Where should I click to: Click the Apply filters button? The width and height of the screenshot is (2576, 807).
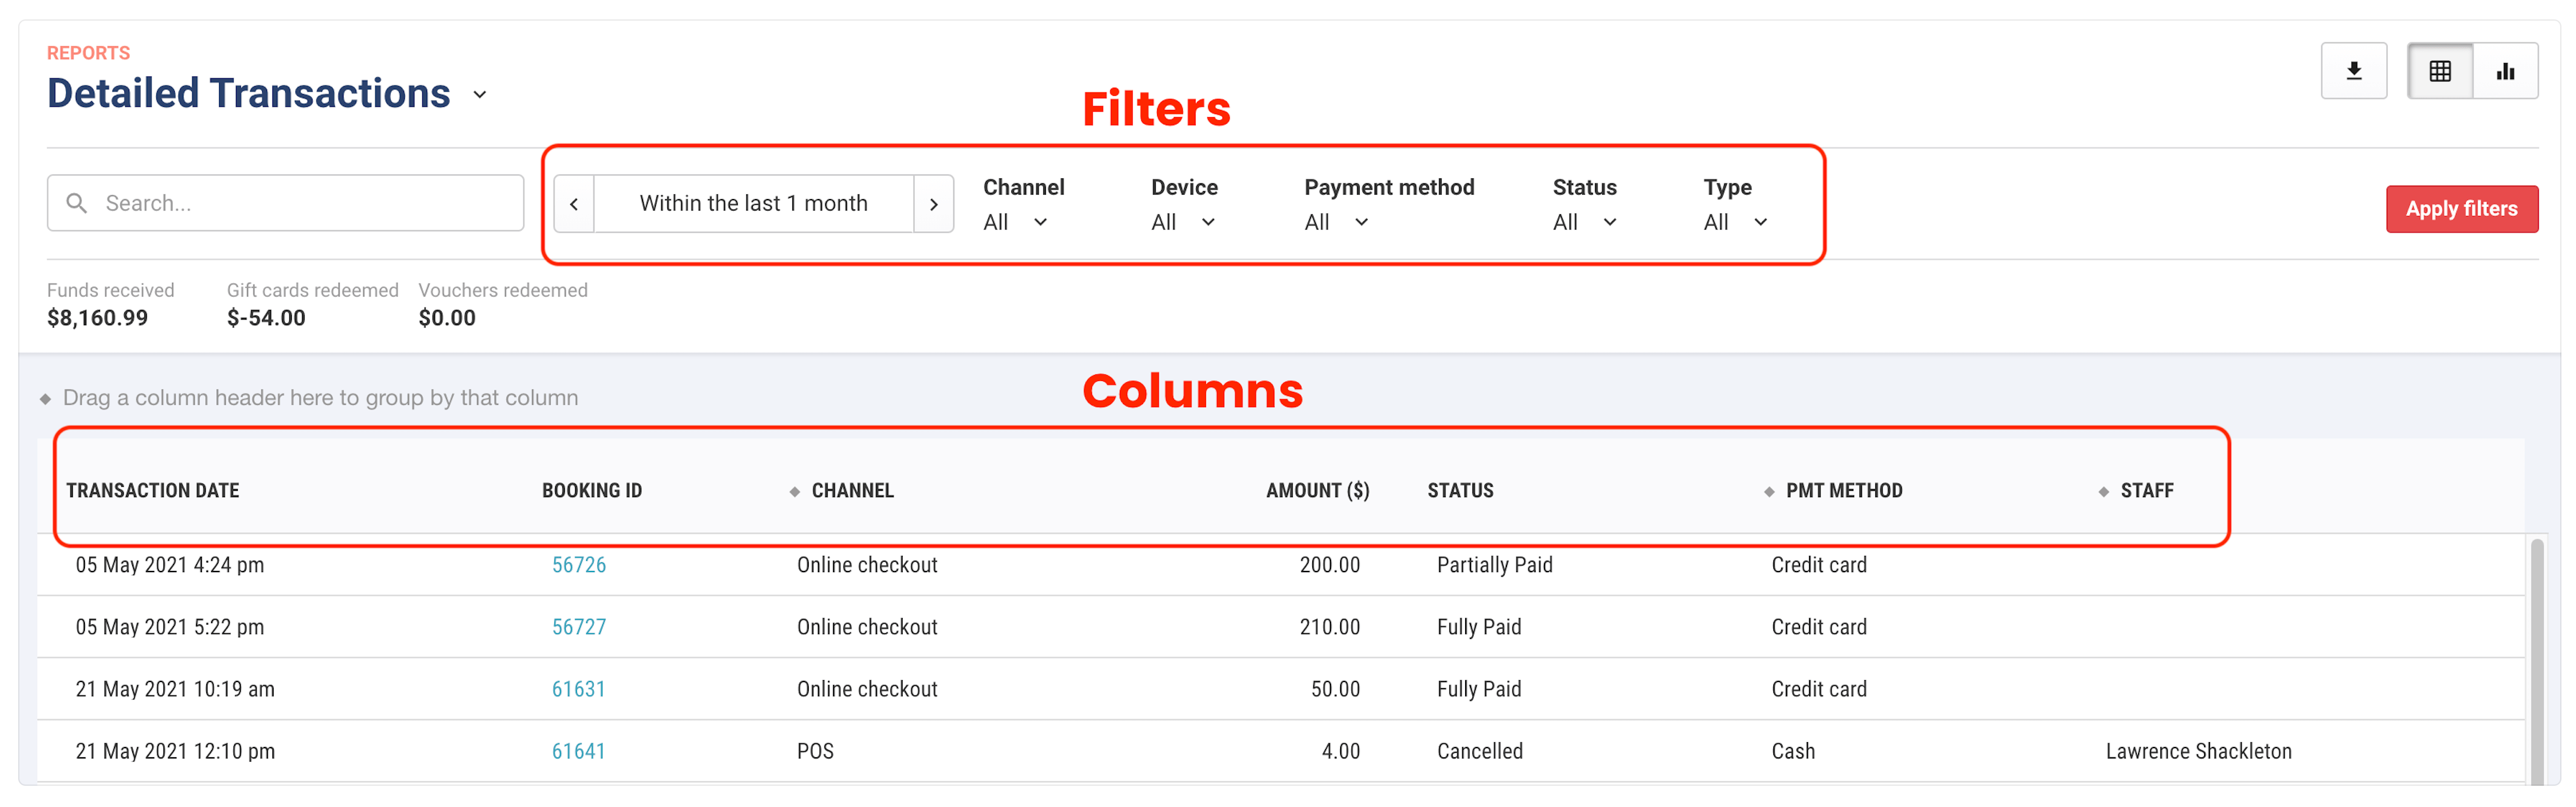tap(2461, 209)
